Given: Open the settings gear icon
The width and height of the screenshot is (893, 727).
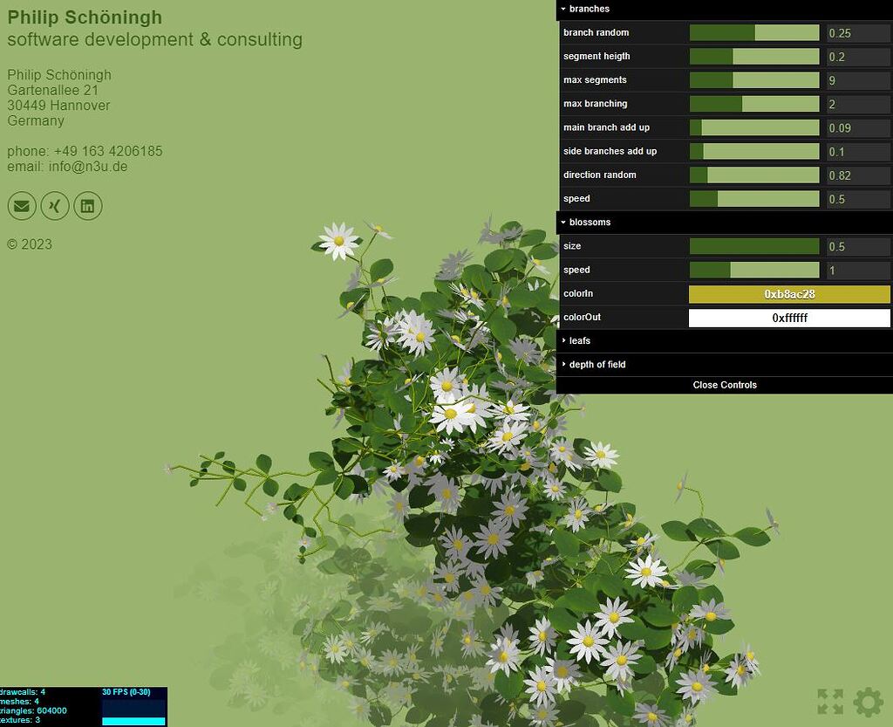Looking at the screenshot, I should click(x=868, y=701).
